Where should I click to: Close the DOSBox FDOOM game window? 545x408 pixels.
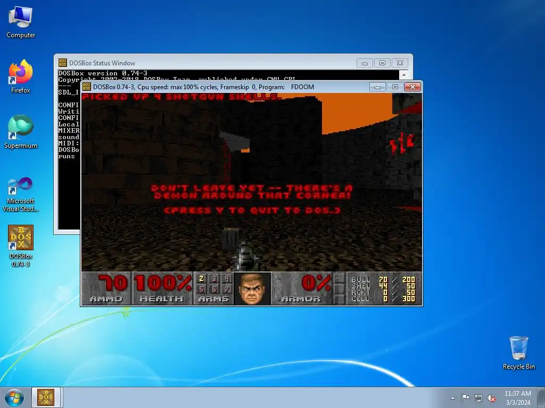click(x=412, y=87)
